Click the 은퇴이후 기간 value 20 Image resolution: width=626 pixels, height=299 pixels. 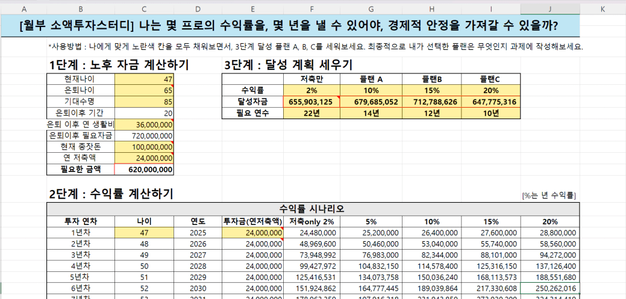click(x=144, y=113)
